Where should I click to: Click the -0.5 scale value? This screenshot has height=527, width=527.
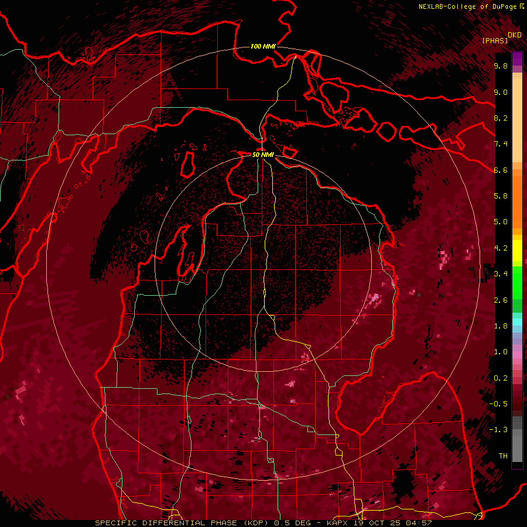(499, 404)
